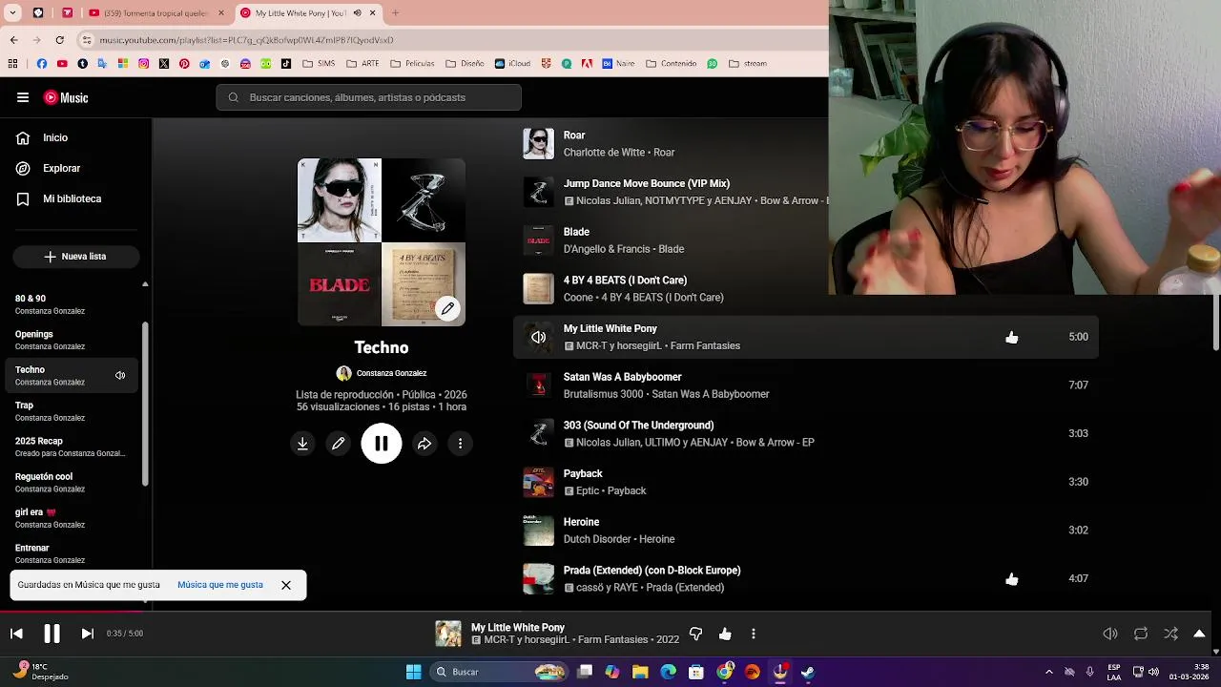Open the Pinterest bookmark
This screenshot has height=687, width=1221.
tap(184, 64)
